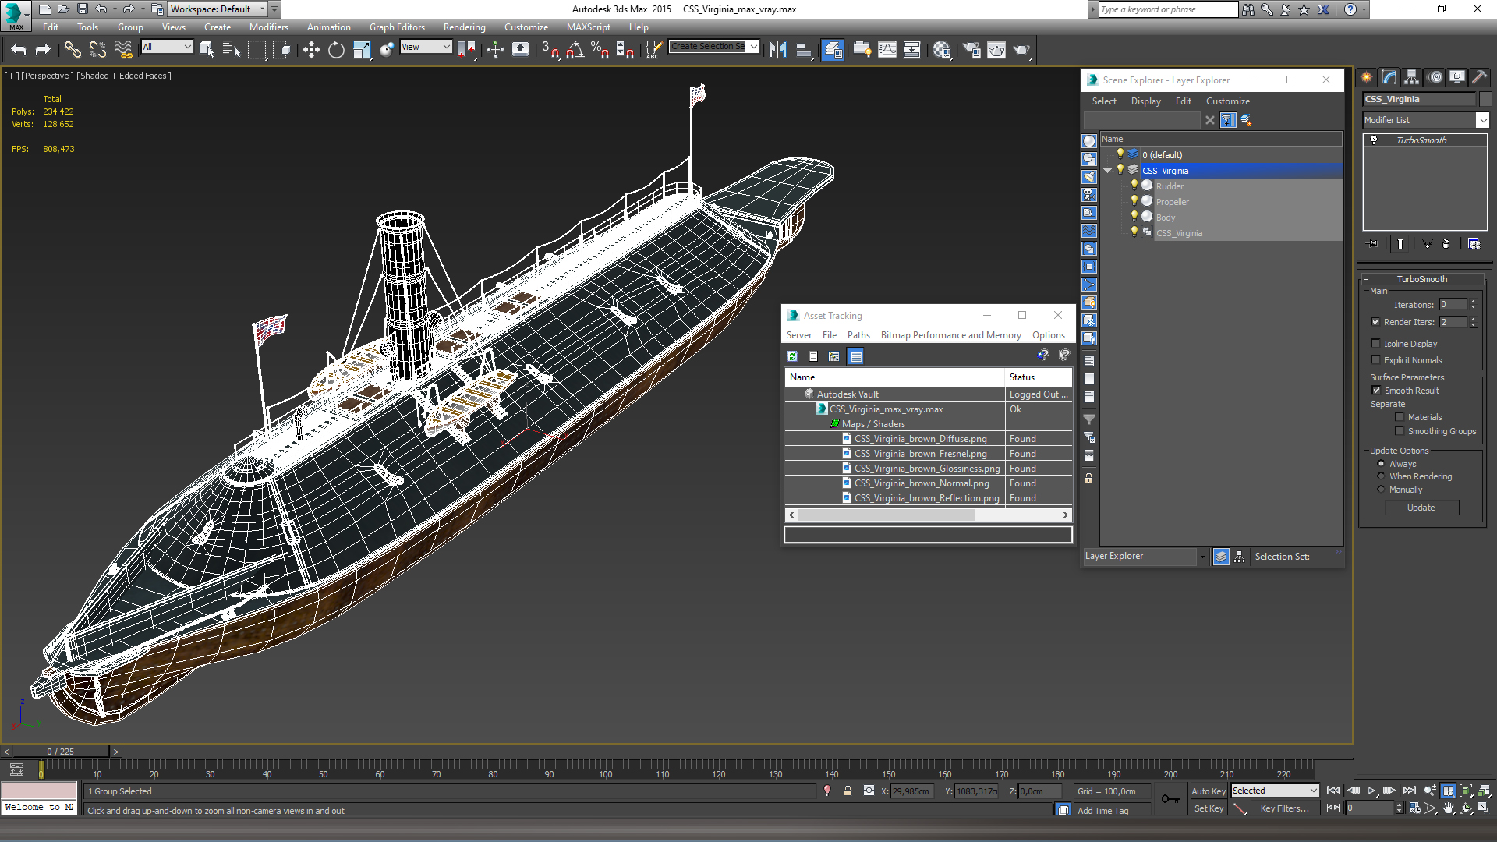This screenshot has height=842, width=1497.
Task: Click Refresh icon in Asset Tracking
Action: click(x=792, y=356)
